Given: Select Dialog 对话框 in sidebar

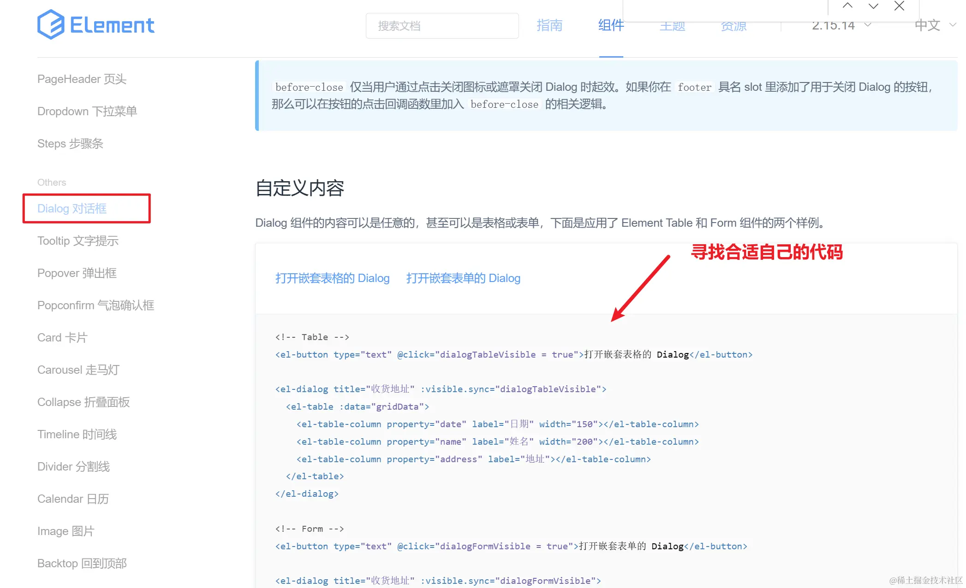Looking at the screenshot, I should click(x=72, y=209).
